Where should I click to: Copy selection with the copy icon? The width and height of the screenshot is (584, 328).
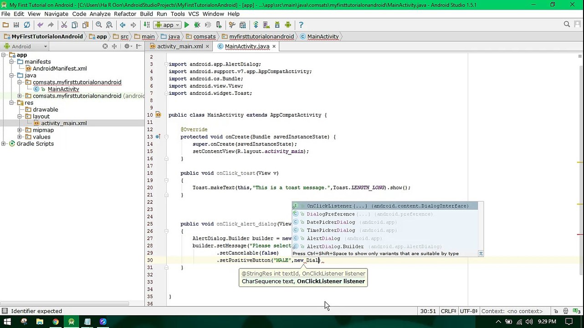tap(75, 25)
